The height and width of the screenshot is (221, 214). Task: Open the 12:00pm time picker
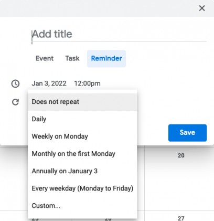pyautogui.click(x=87, y=83)
